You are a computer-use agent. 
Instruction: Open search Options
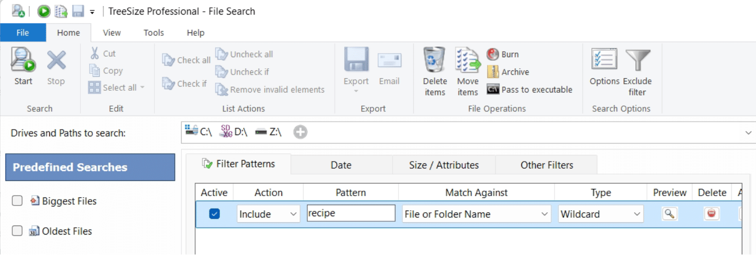pos(604,61)
